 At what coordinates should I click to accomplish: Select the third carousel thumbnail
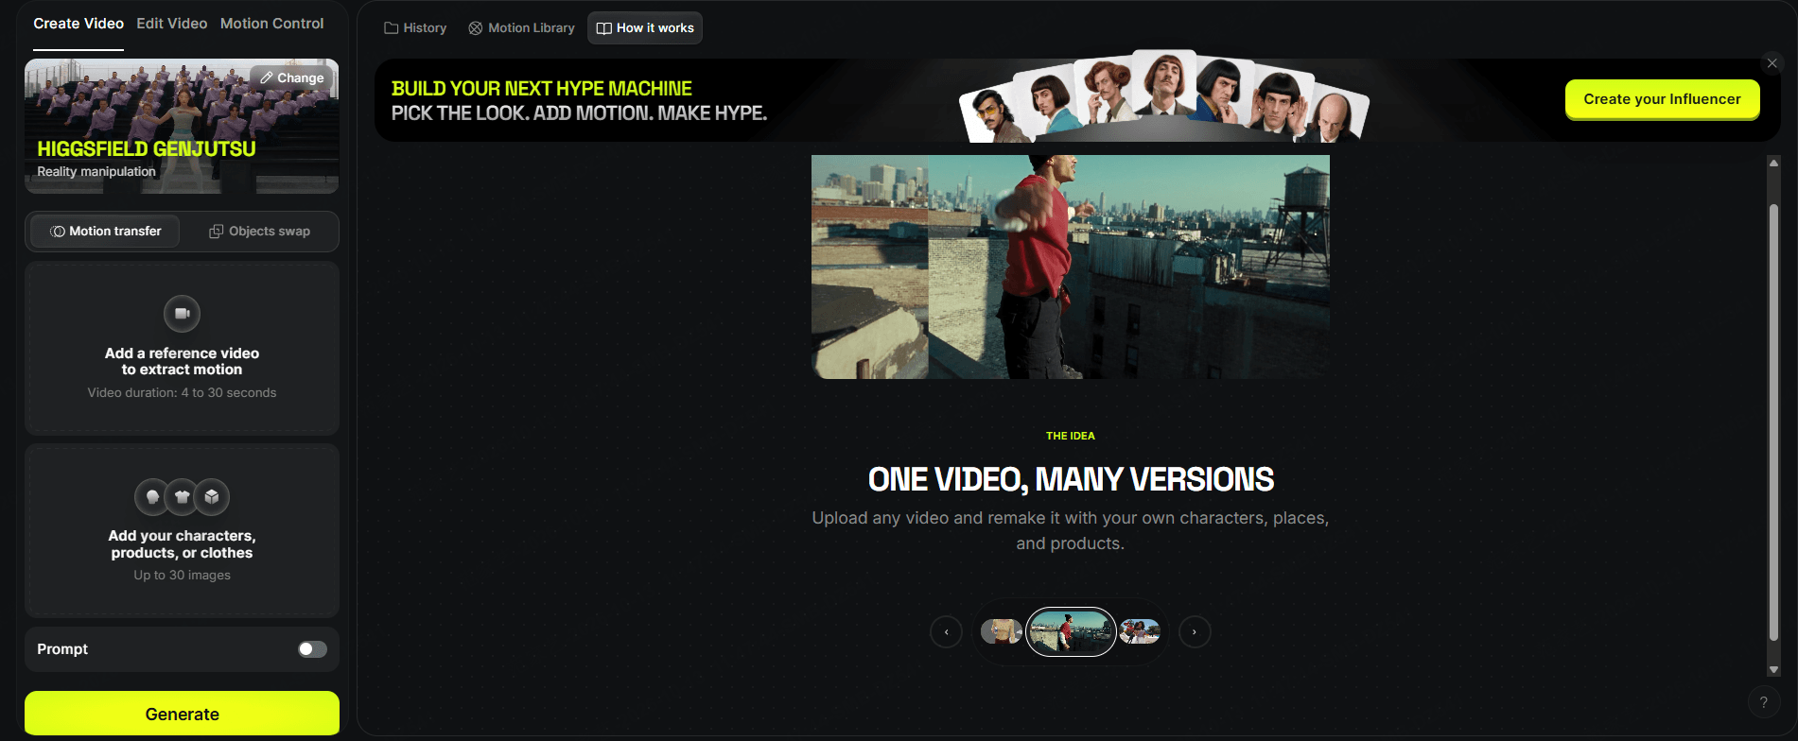point(1140,631)
